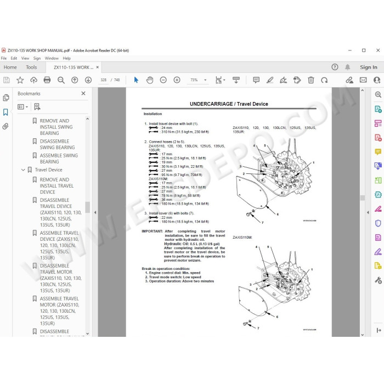Rotate the page with the rotate icon

pos(324,80)
